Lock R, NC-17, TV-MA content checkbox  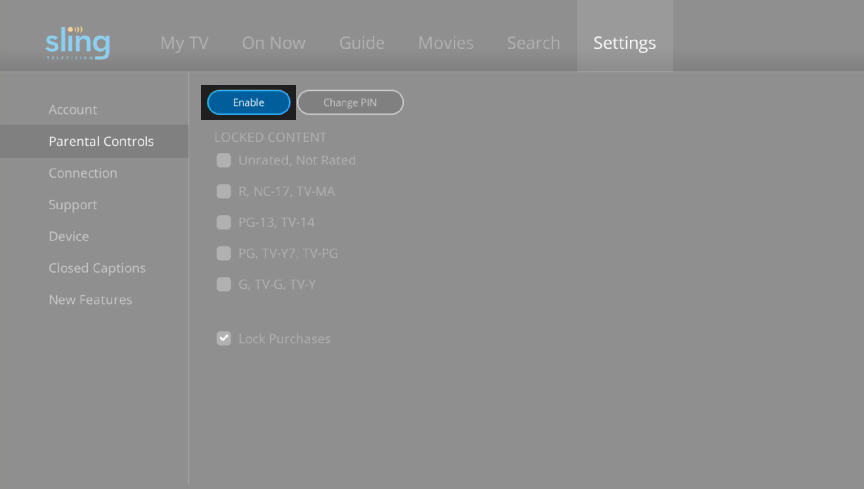(x=224, y=191)
